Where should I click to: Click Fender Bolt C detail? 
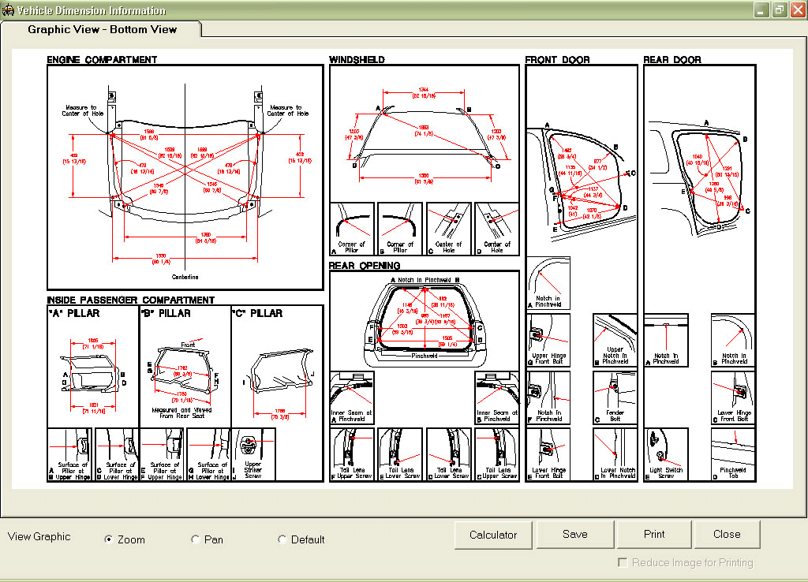pyautogui.click(x=615, y=397)
